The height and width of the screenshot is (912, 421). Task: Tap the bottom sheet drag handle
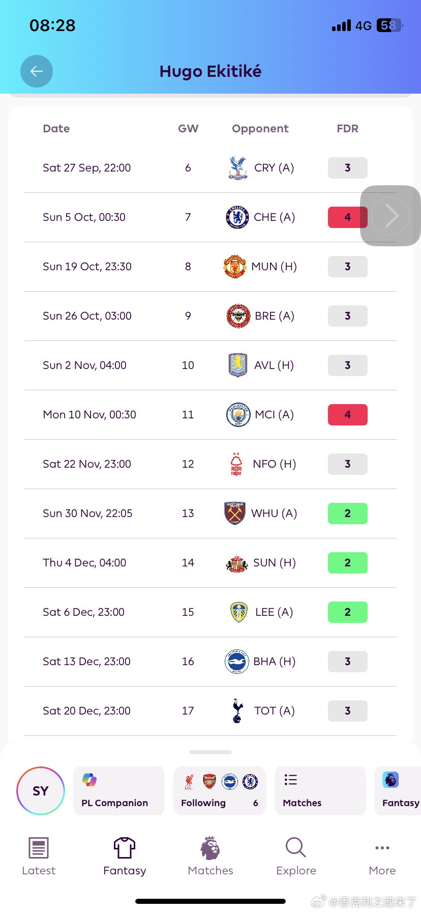[x=211, y=752]
